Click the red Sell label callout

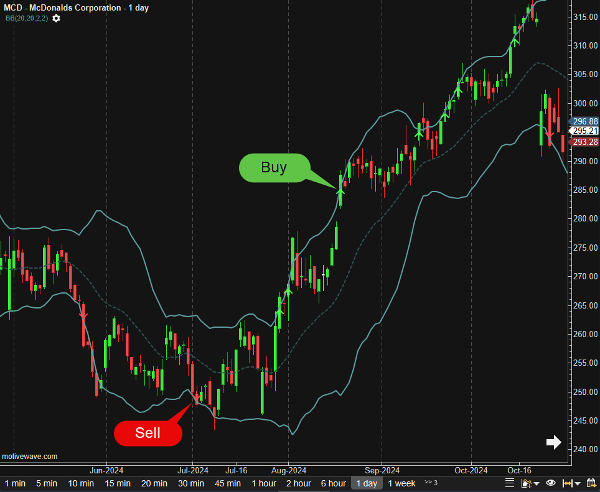coord(148,433)
